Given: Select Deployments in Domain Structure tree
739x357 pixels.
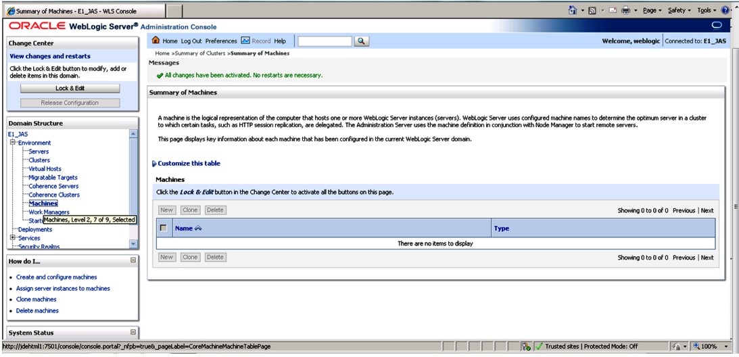Looking at the screenshot, I should click(35, 230).
